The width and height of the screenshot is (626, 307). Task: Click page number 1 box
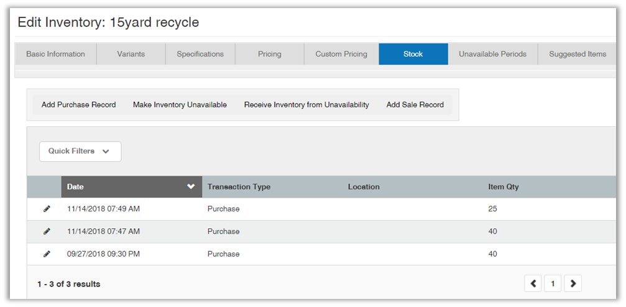click(x=553, y=283)
